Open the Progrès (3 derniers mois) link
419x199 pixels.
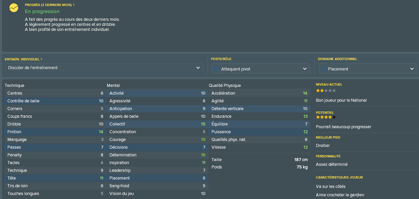50,5
